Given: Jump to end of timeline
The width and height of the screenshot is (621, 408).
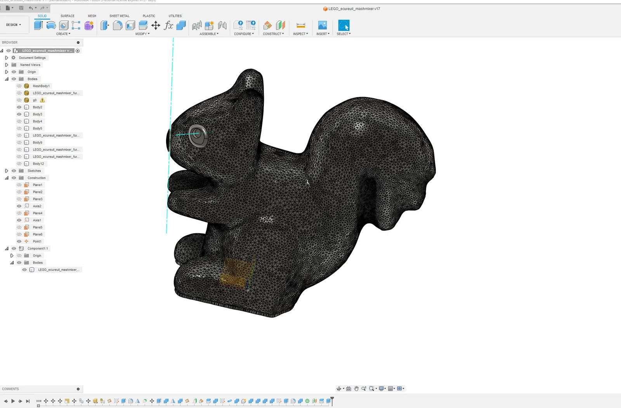Looking at the screenshot, I should pyautogui.click(x=28, y=401).
